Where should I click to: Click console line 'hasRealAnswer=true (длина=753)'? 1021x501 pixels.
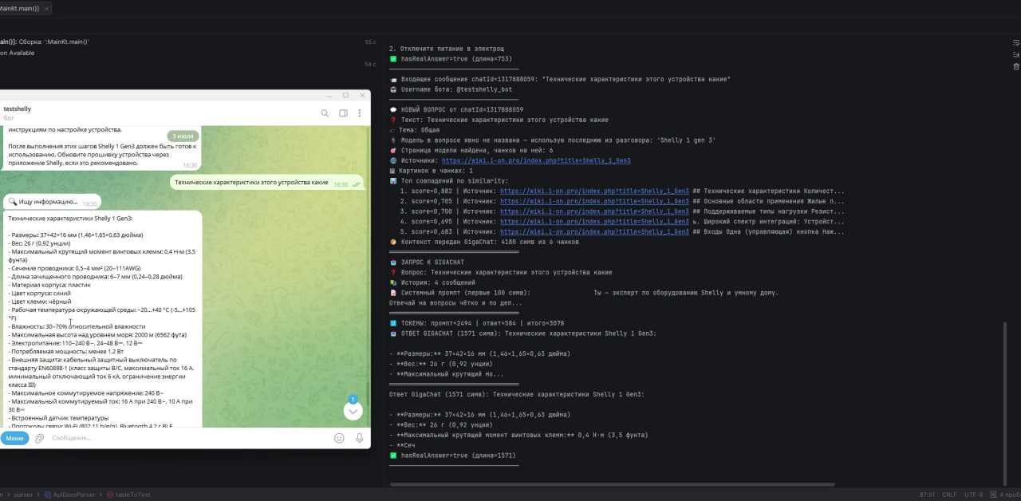point(451,59)
